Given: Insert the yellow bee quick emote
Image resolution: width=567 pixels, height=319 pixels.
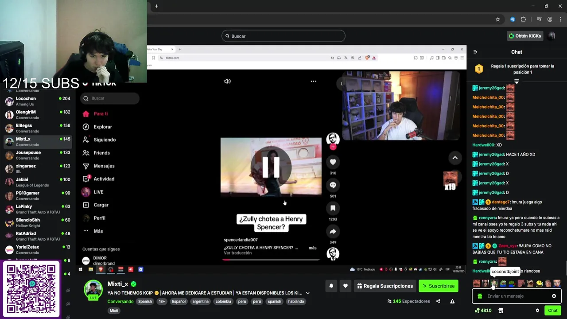Looking at the screenshot, I should 539,284.
